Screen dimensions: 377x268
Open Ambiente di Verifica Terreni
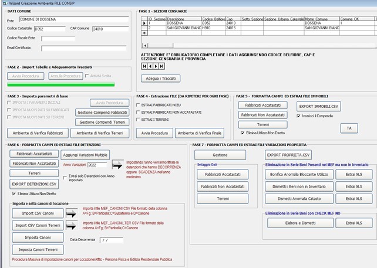[100, 133]
